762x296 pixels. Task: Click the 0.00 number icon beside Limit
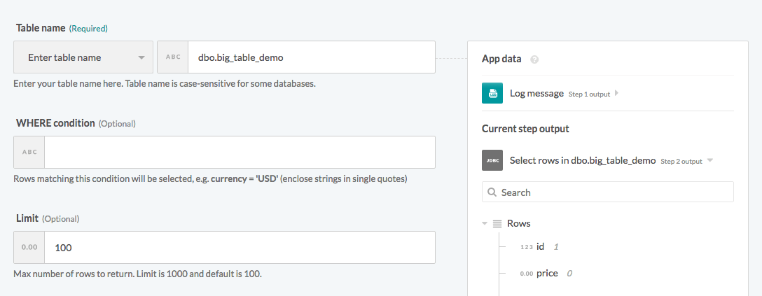29,248
